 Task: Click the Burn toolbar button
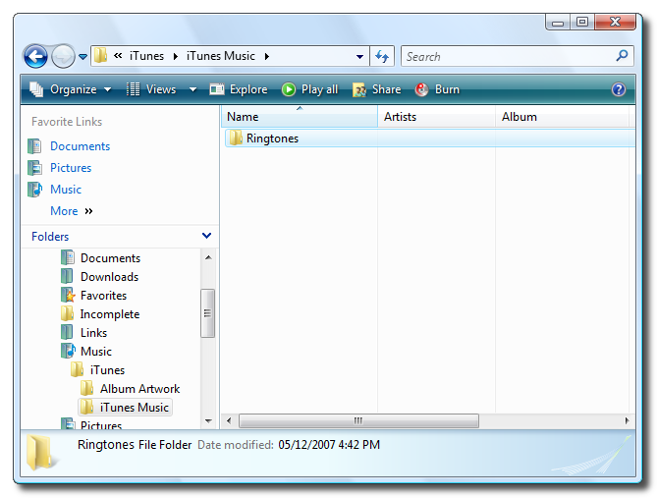(x=437, y=89)
